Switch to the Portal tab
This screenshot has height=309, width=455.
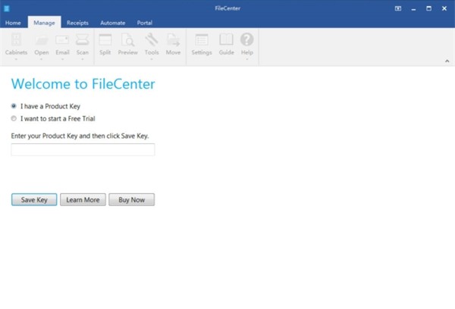pos(145,23)
